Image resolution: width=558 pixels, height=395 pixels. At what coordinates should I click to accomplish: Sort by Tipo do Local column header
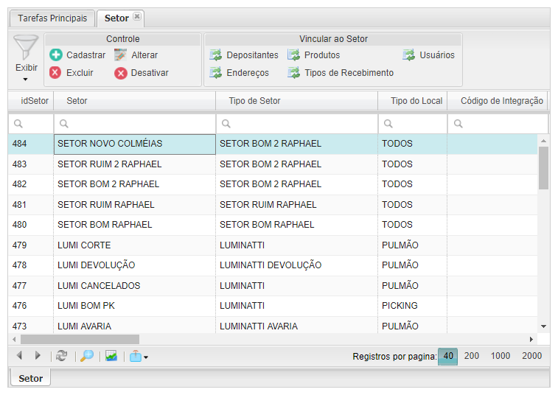click(413, 101)
